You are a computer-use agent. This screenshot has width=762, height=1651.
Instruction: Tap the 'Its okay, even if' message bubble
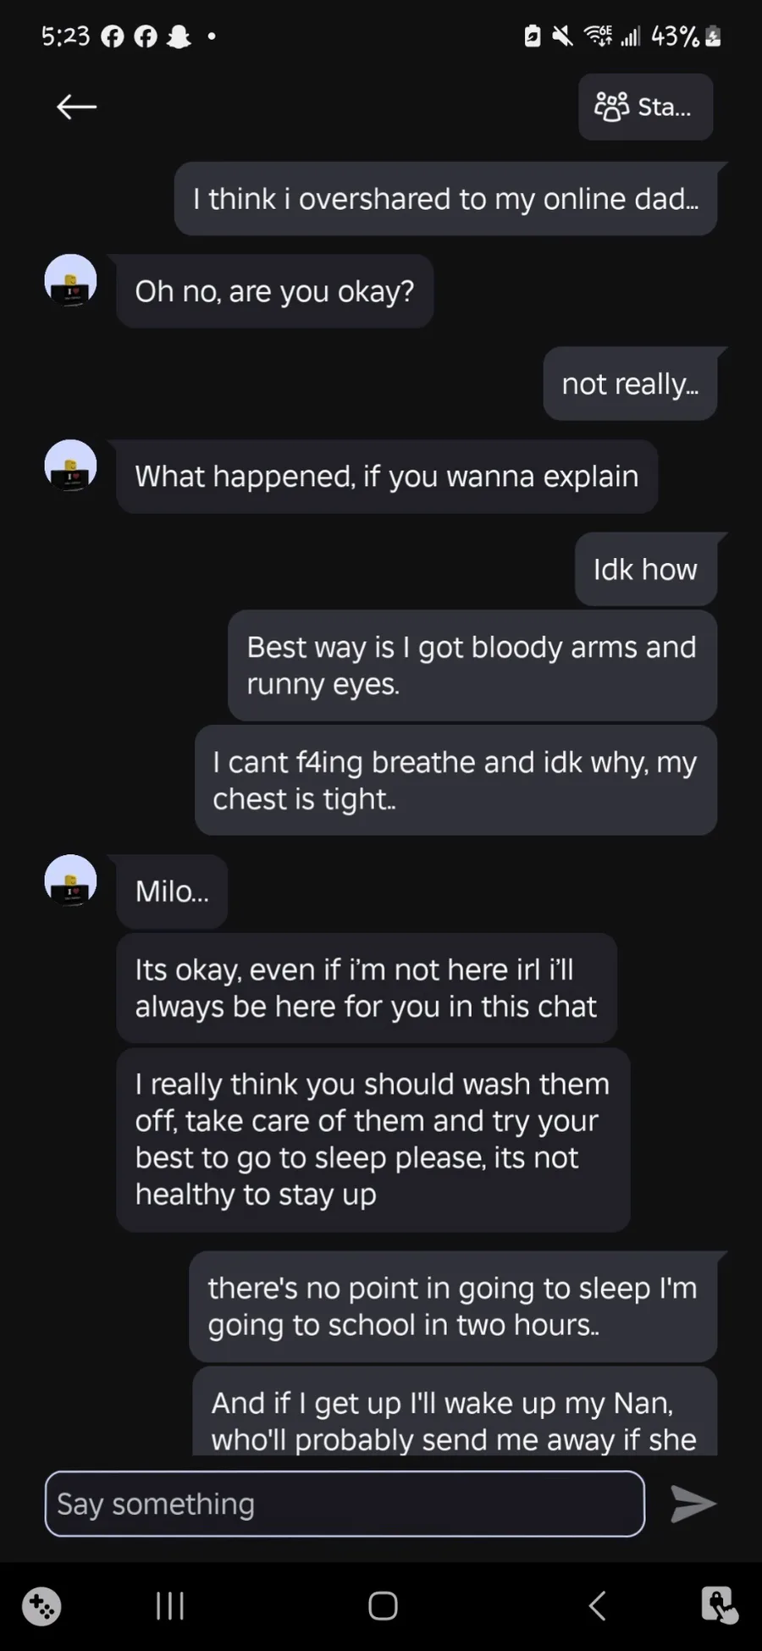pyautogui.click(x=366, y=988)
